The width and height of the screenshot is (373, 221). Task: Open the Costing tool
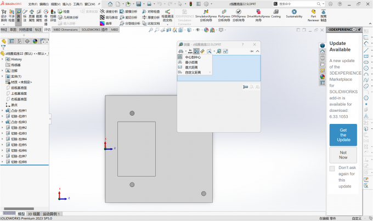click(276, 14)
